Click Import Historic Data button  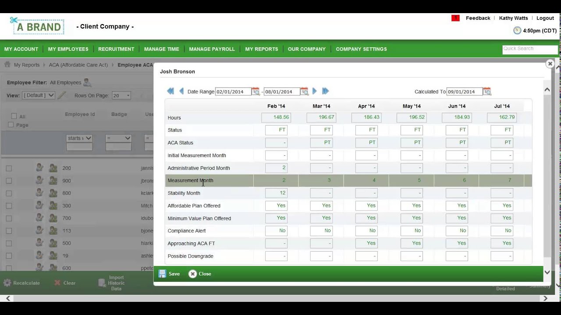[112, 283]
